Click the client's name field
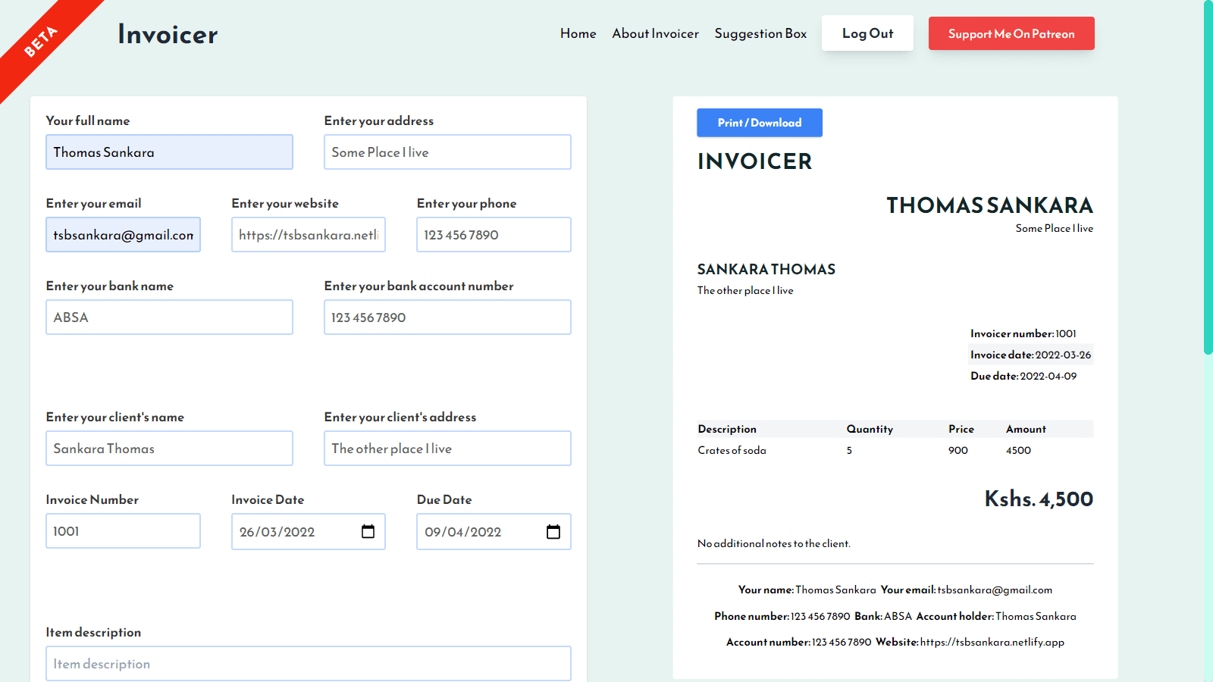 pos(168,448)
